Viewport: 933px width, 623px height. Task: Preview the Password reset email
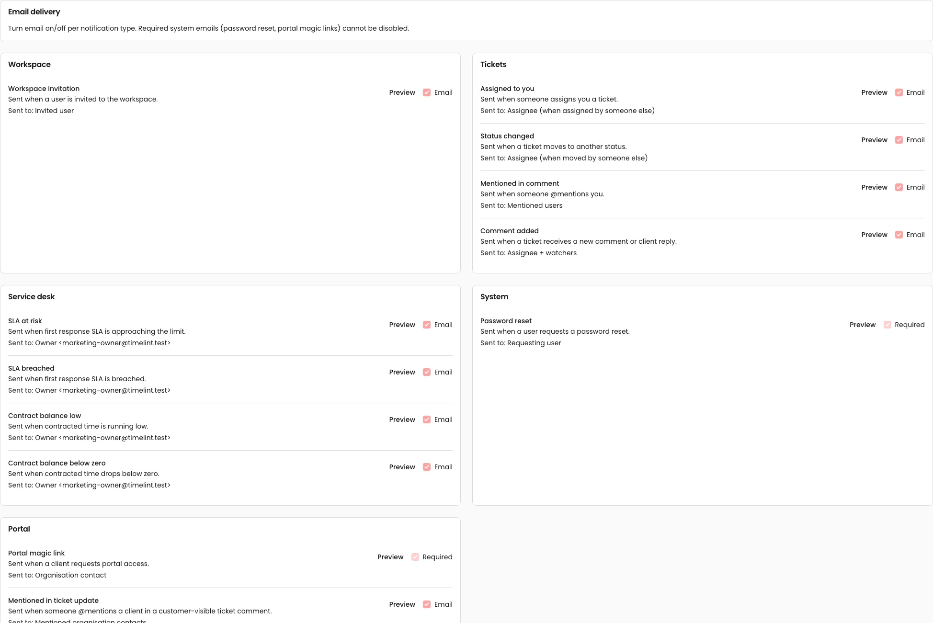862,325
